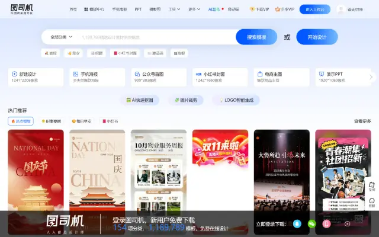This screenshot has height=237, width=379.
Task: Select the 早安 quick search tag
Action: click(73, 53)
